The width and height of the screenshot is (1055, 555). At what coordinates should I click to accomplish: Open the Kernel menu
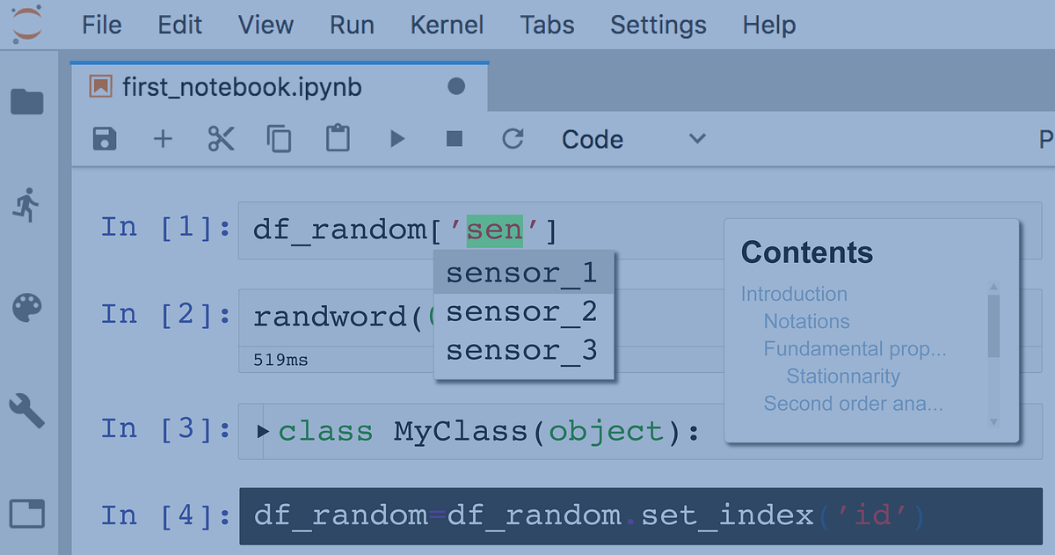tap(447, 25)
